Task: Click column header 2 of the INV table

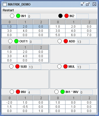Action: 41,98
